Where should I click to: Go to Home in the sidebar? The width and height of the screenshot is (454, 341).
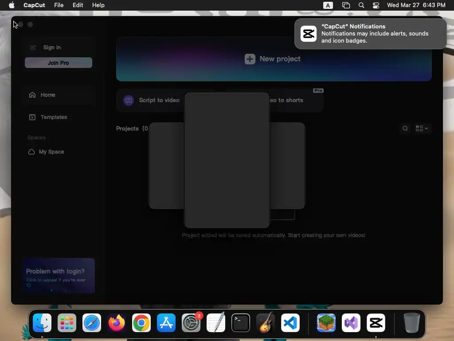click(59, 95)
